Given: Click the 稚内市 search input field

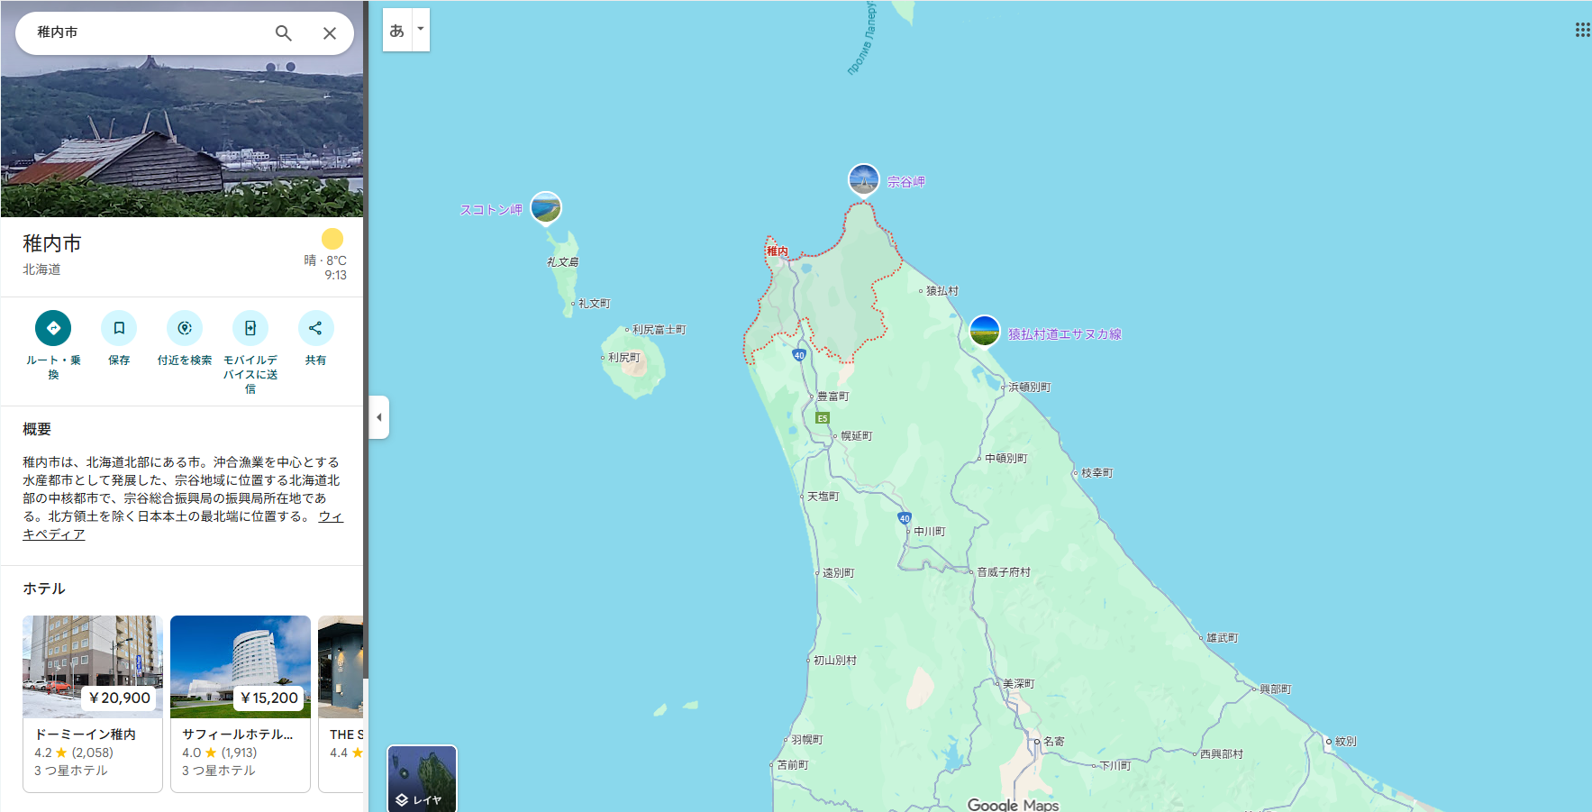Looking at the screenshot, I should click(144, 32).
